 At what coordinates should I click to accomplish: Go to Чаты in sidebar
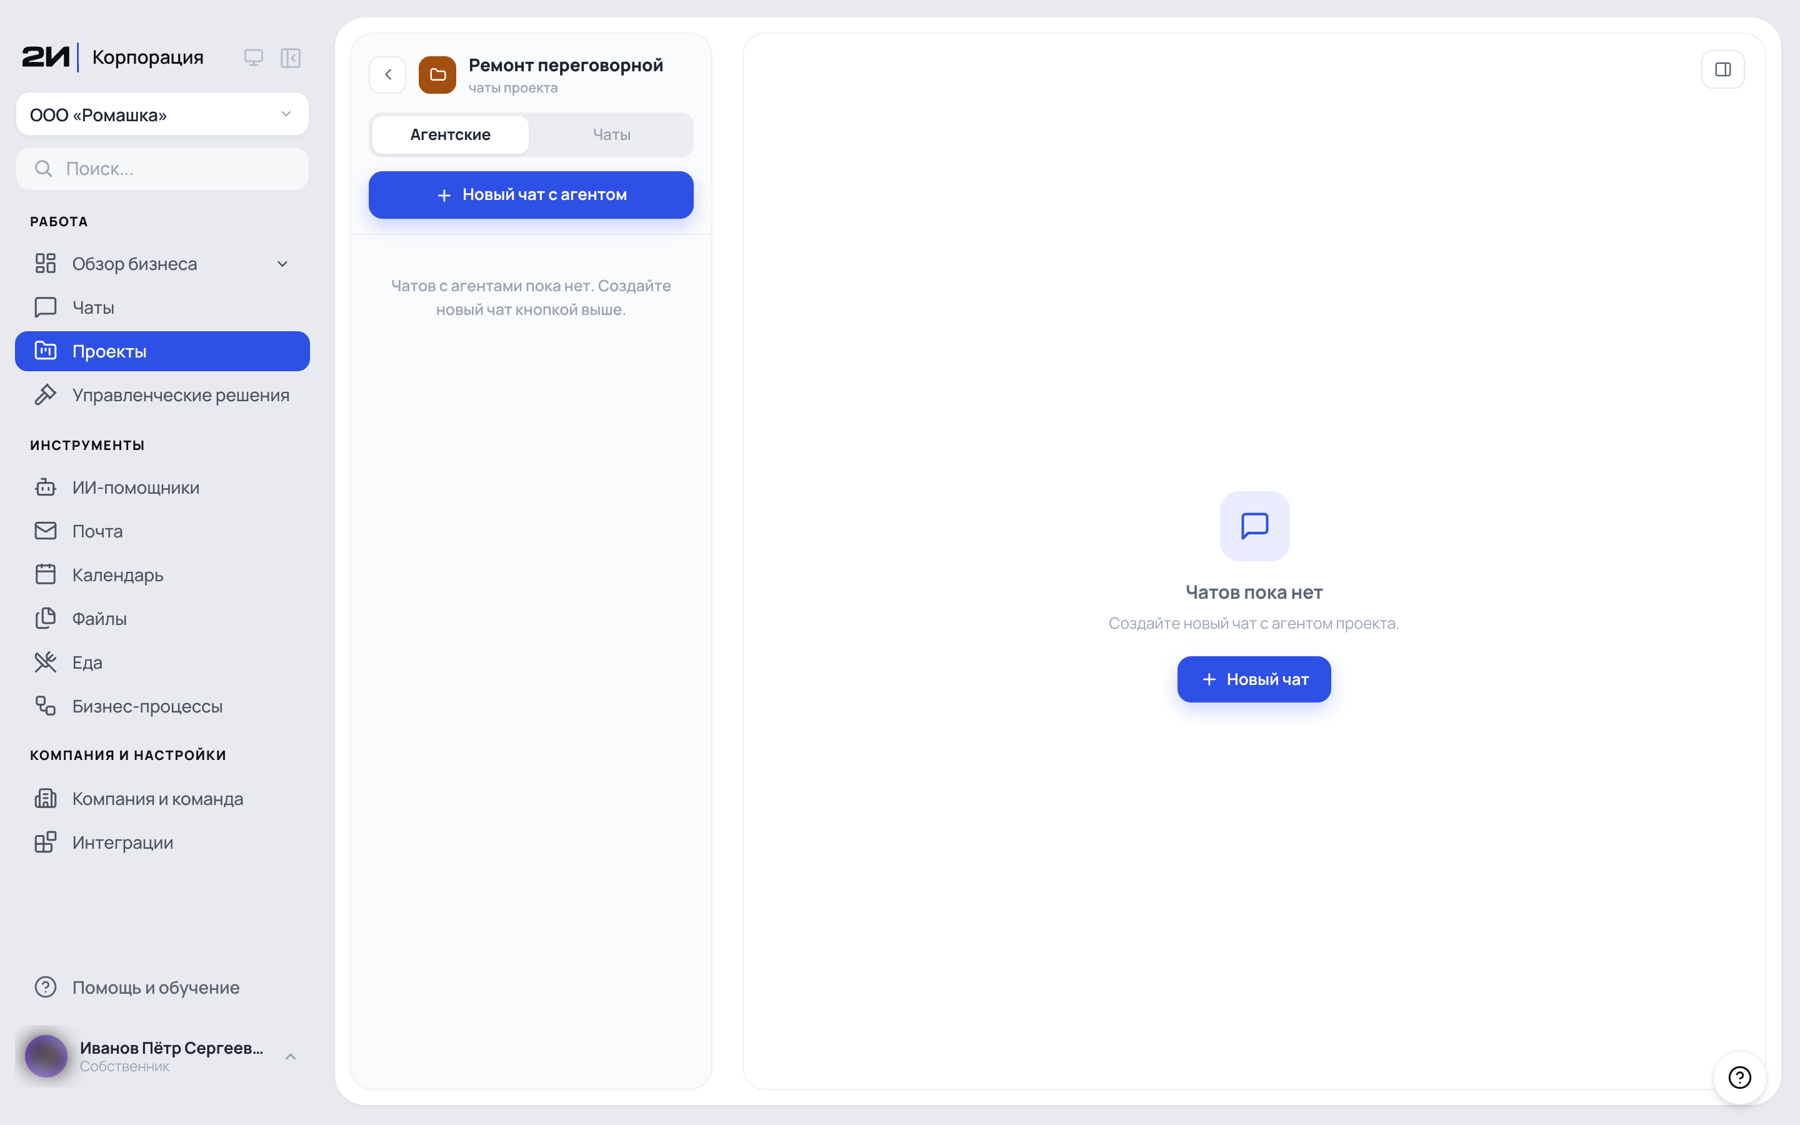(162, 307)
